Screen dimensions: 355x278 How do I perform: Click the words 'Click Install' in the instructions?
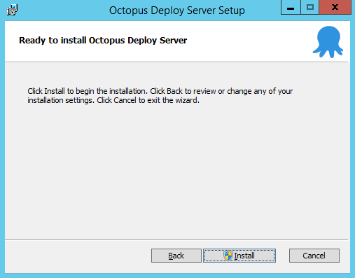pyautogui.click(x=46, y=91)
